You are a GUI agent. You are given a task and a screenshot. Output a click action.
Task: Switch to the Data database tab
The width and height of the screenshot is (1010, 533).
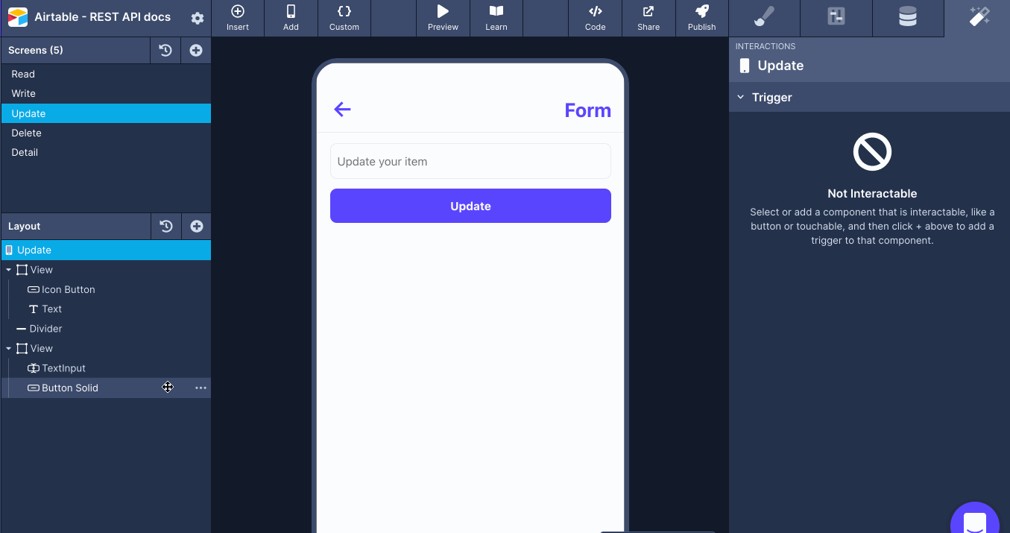point(908,18)
